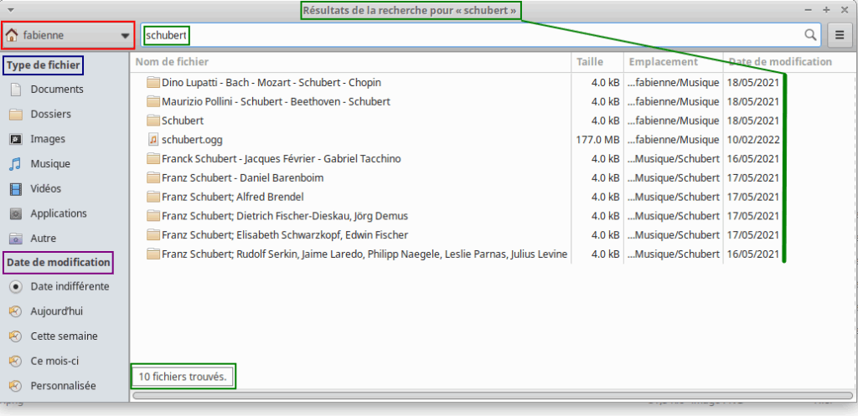The width and height of the screenshot is (858, 416).
Task: Select Franck Schubert - Jacques Février name
Action: pyautogui.click(x=282, y=158)
